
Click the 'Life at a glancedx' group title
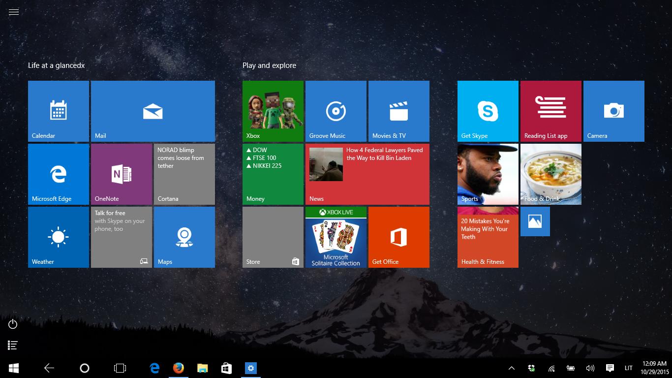57,65
